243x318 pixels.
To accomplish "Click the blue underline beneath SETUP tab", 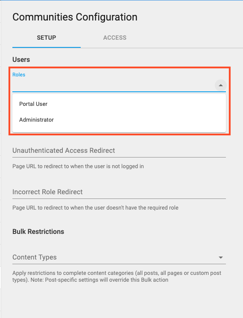I will (x=47, y=47).
